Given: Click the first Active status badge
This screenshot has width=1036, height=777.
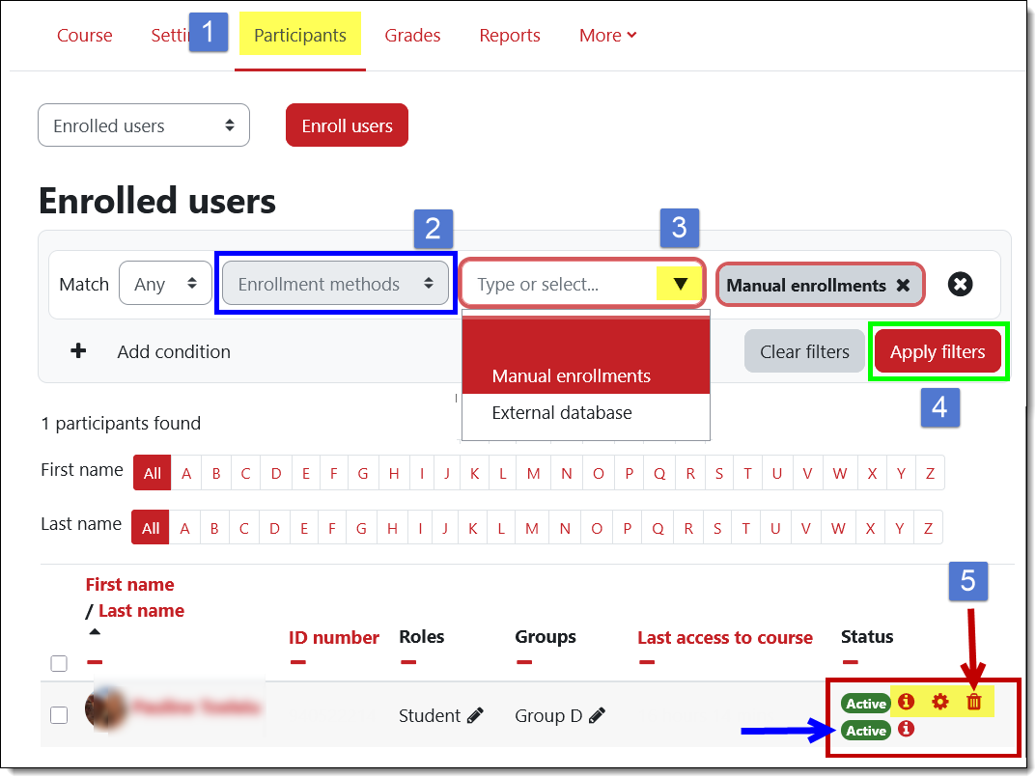Looking at the screenshot, I should click(865, 704).
